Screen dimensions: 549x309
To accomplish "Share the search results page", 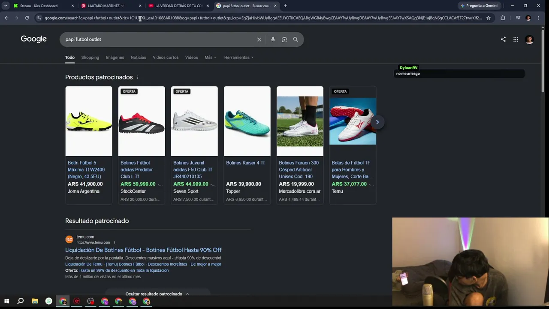I will 503,39.
